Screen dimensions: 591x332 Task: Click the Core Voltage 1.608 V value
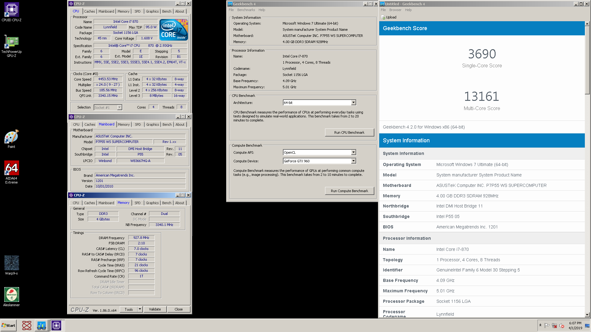coord(147,38)
